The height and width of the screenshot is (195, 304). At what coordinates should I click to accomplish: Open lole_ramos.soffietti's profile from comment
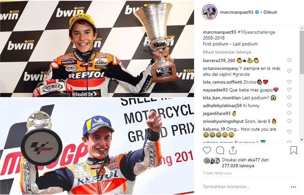click(222, 82)
